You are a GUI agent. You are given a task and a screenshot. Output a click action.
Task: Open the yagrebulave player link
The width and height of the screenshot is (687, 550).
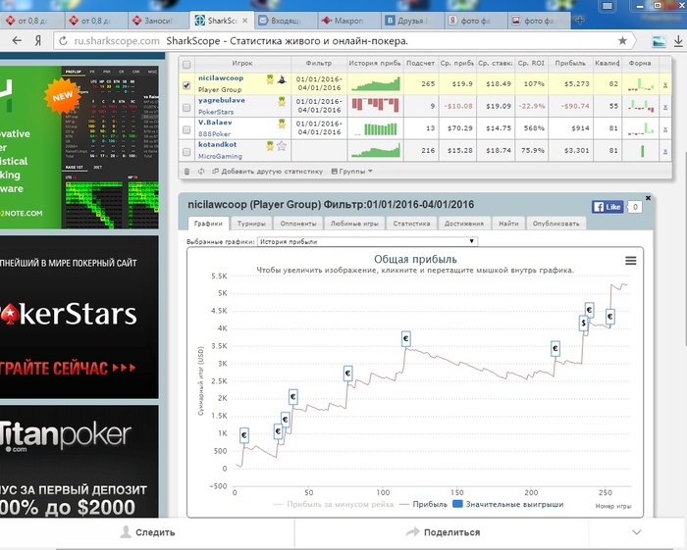click(x=221, y=101)
